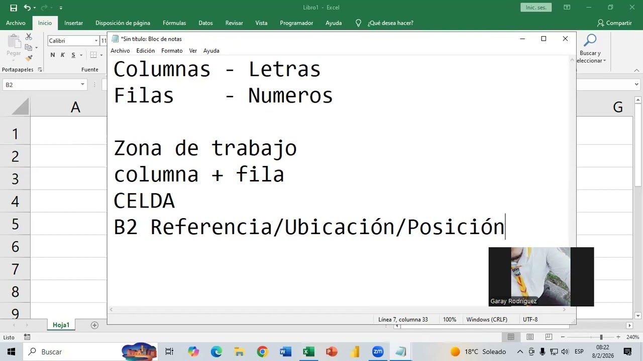
Task: Click the zoom in plus button
Action: [x=618, y=337]
